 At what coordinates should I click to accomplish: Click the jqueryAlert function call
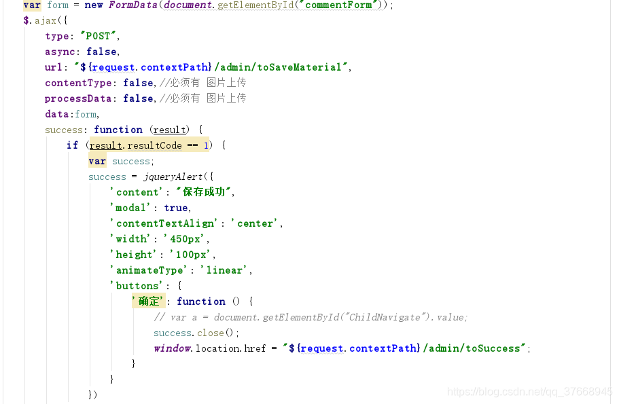(179, 177)
